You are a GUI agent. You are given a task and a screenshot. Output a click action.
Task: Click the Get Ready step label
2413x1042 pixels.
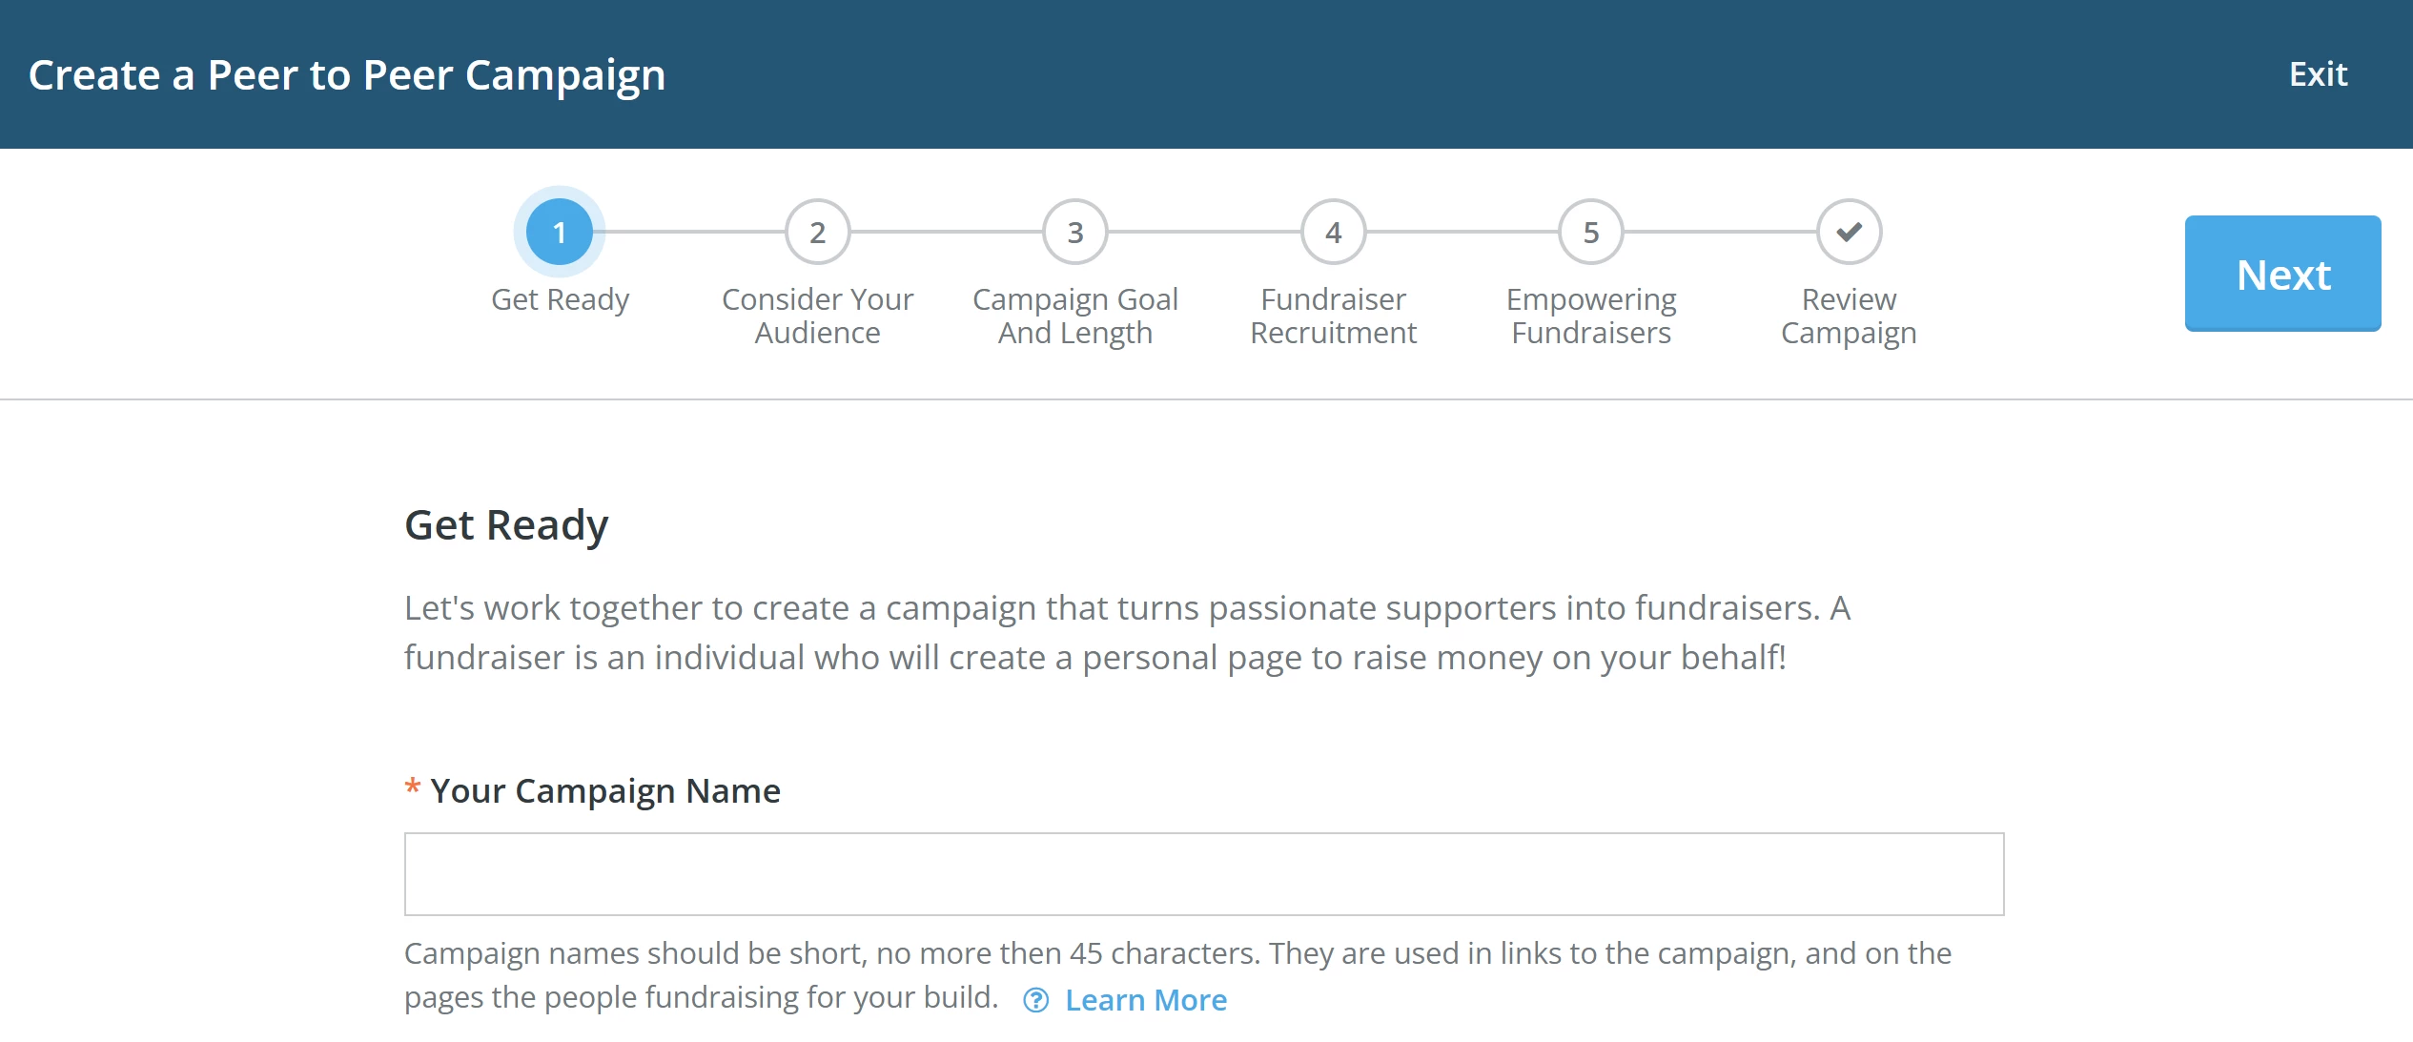pyautogui.click(x=561, y=298)
